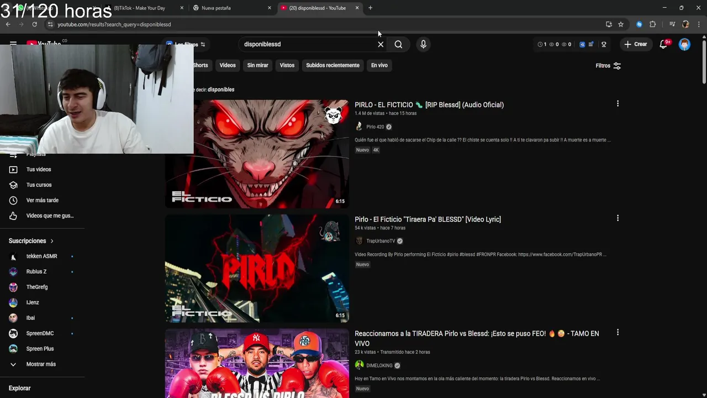Bookmark this page with the star icon
Image resolution: width=707 pixels, height=398 pixels.
621,24
